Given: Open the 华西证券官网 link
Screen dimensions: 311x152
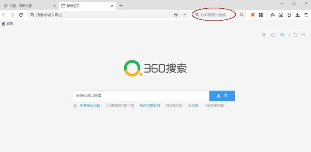Looking at the screenshot, I should [150, 106].
